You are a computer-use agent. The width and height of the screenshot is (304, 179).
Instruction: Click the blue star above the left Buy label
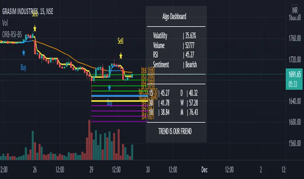[23, 52]
